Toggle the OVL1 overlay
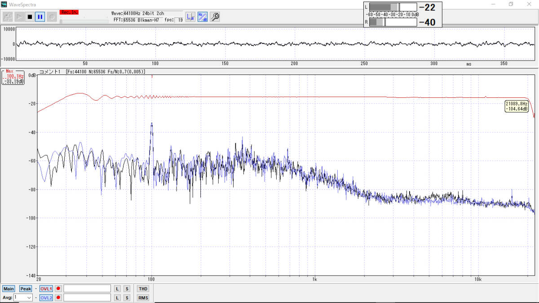Viewport: 539px width, 303px height. (46, 289)
